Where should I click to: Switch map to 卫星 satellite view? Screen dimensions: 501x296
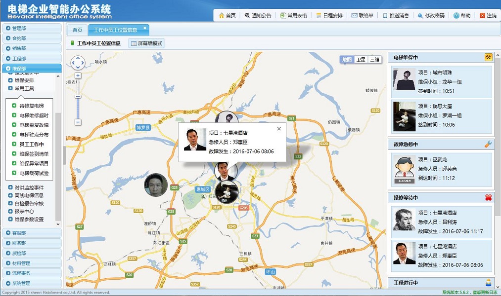[361, 60]
